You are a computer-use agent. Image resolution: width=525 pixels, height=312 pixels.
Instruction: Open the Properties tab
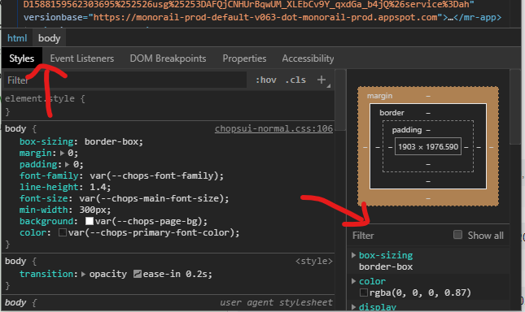(244, 58)
